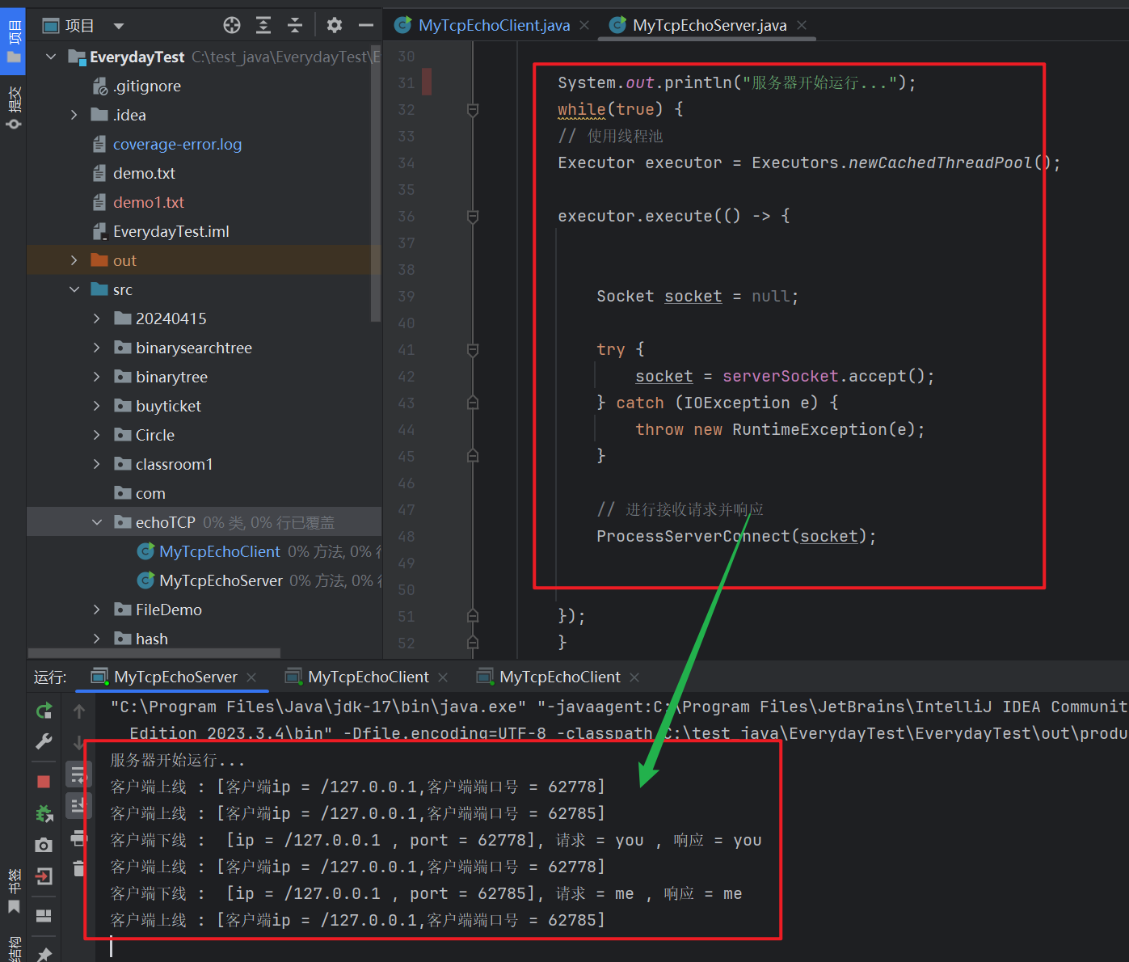Open coverage-error.log file

[177, 144]
